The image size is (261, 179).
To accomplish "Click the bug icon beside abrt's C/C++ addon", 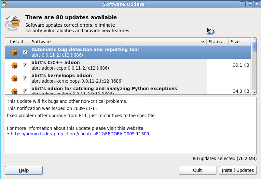I will pyautogui.click(x=14, y=65).
